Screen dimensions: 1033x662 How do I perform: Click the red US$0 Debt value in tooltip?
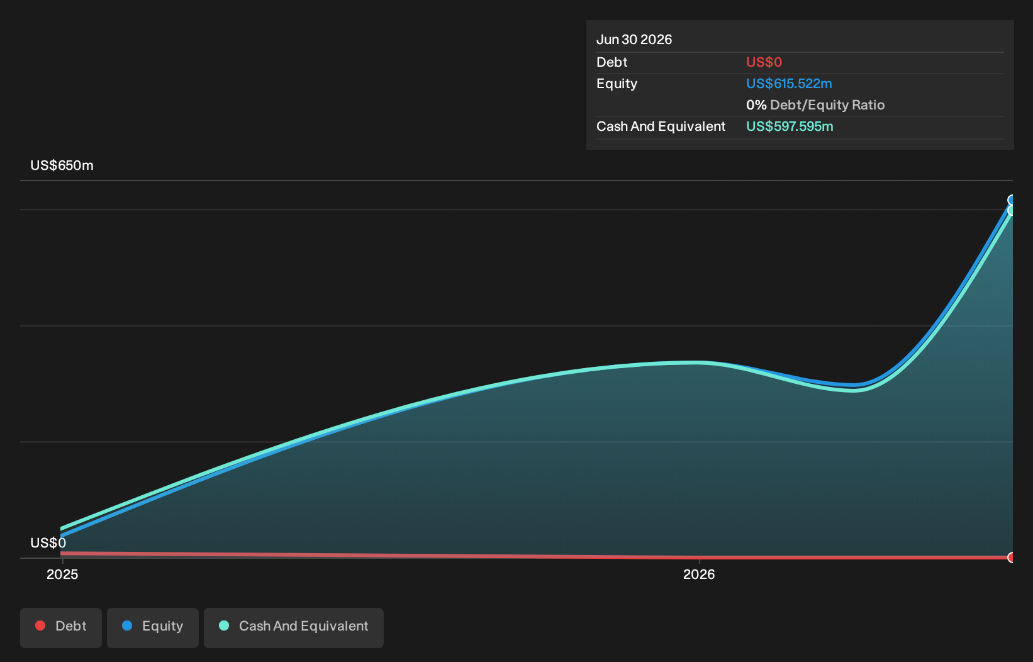[764, 62]
